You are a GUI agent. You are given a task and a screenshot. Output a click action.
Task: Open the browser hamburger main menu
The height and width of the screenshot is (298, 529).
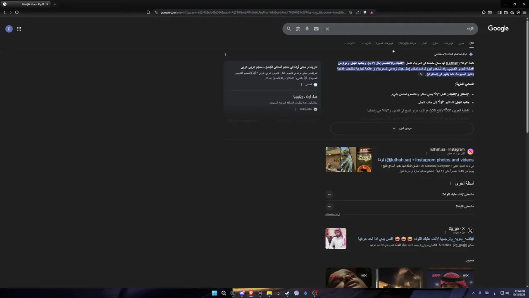coord(524,12)
